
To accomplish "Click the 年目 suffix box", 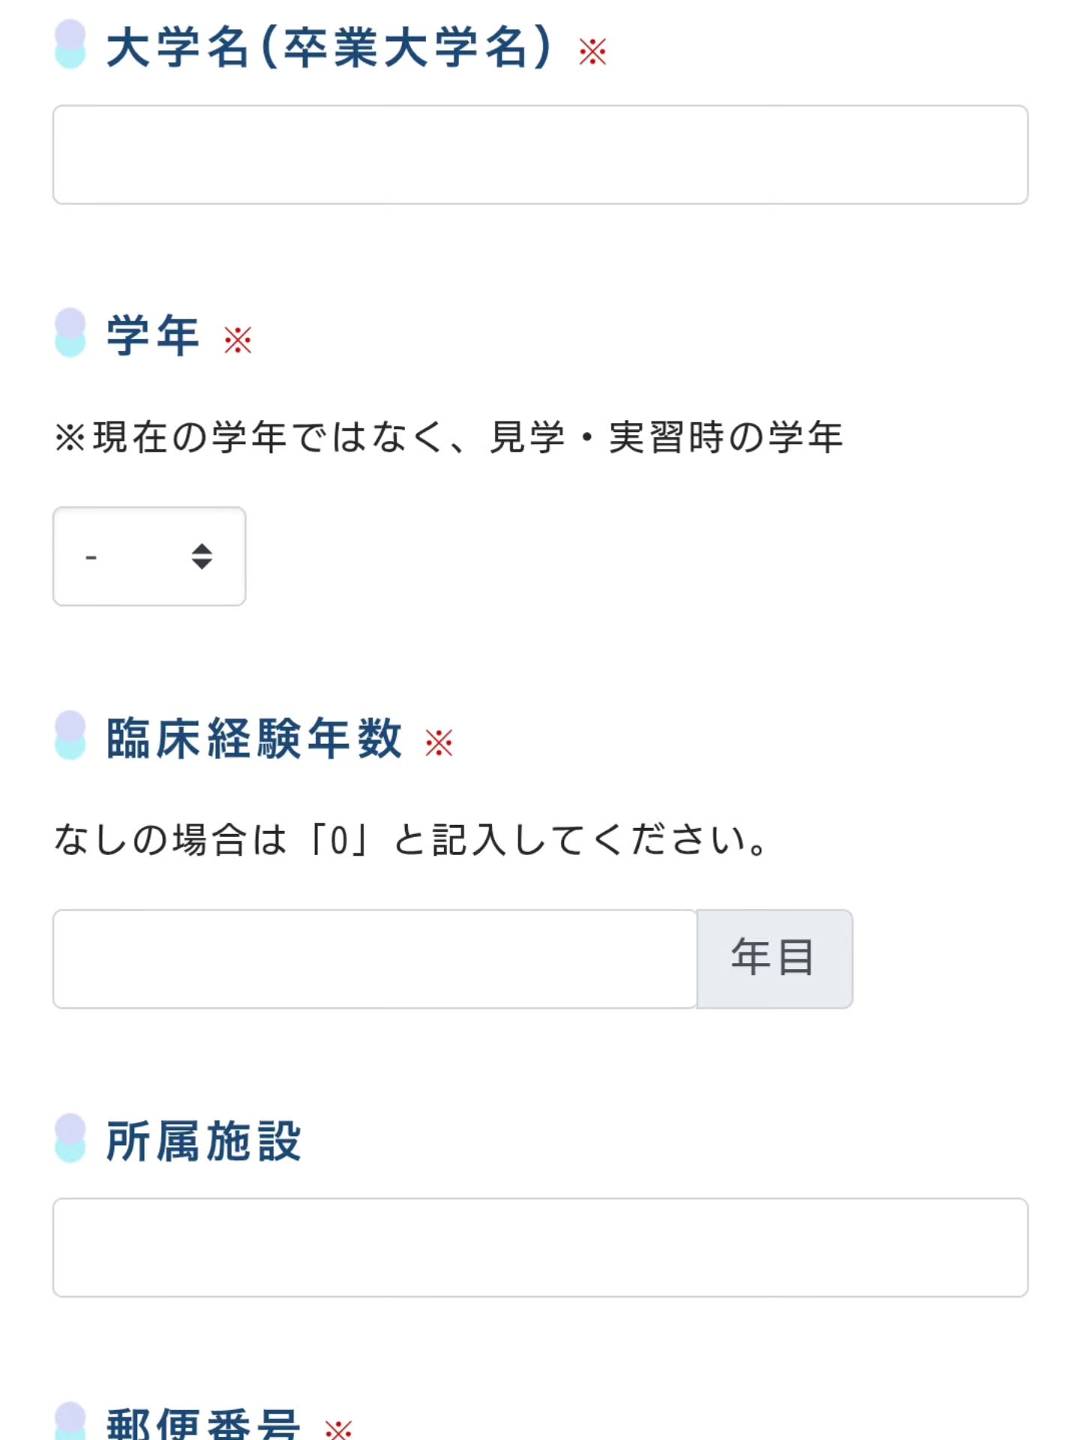I will [774, 958].
